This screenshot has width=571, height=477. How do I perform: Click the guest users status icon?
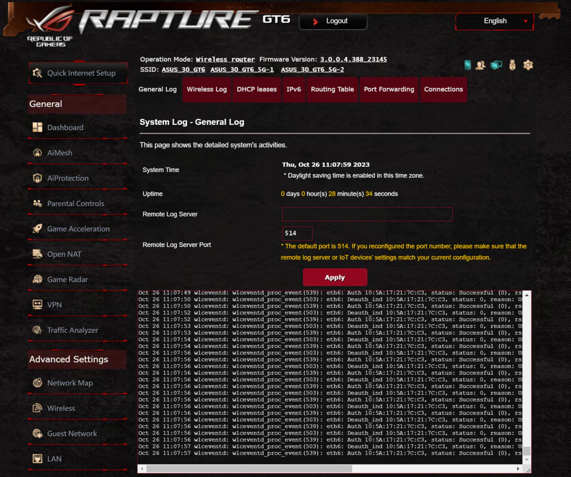[480, 65]
